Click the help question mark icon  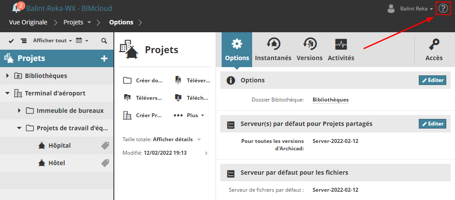pos(443,8)
